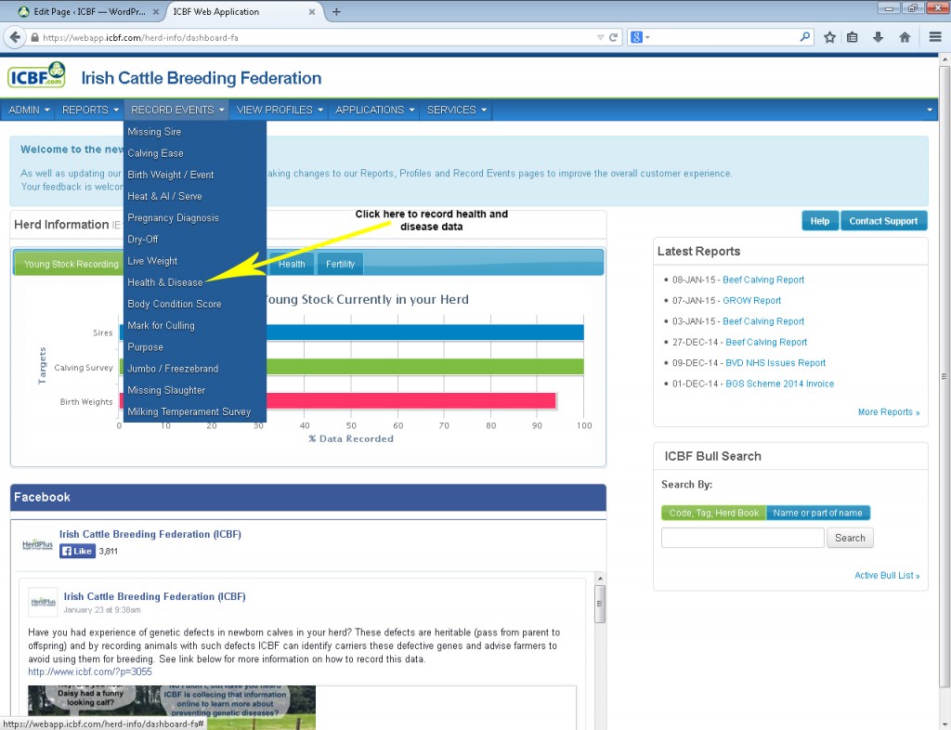Screen dimensions: 951x730
Task: Select Calving Ease menu entry
Action: 195,153
